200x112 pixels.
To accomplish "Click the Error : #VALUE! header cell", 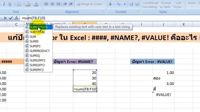I will click(152, 62).
